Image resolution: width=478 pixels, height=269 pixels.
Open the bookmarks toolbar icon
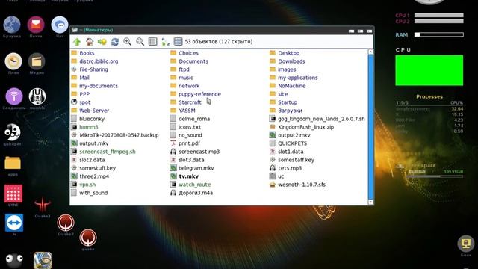point(102,42)
